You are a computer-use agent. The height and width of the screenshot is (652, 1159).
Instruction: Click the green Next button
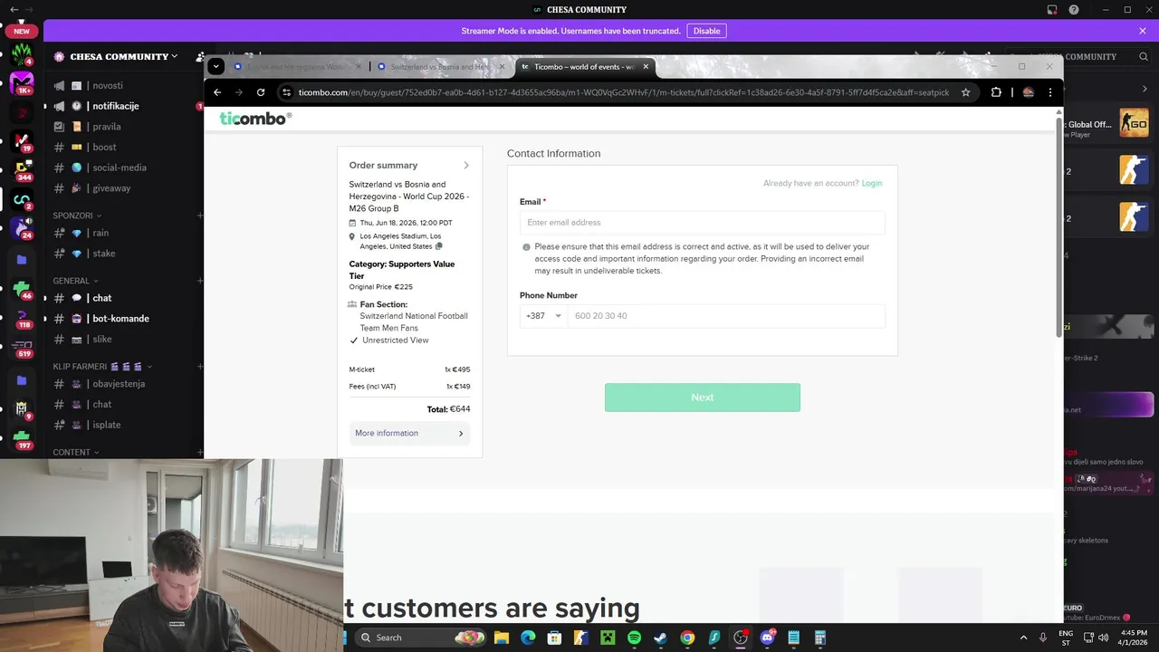pos(703,398)
